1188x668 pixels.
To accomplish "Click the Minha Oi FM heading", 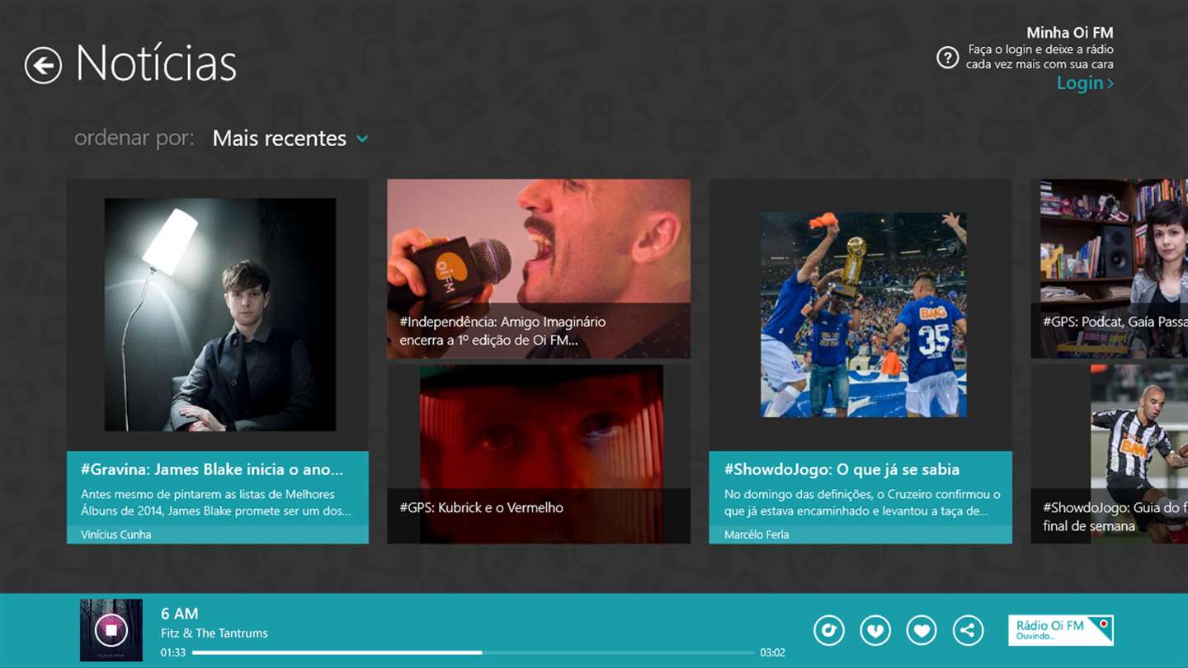I will 1070,33.
